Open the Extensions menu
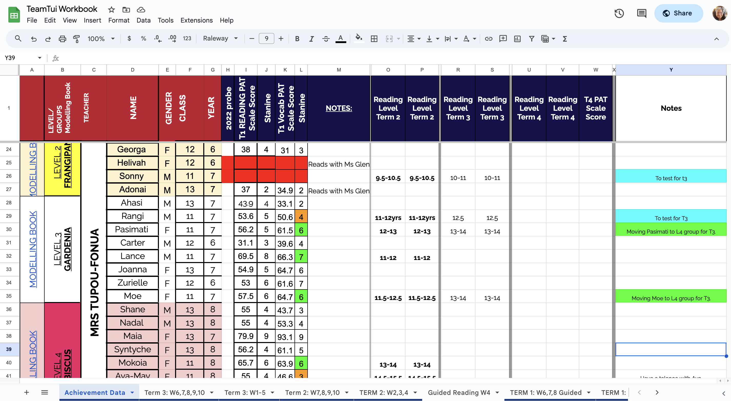Screen dimensions: 731x401 196,20
